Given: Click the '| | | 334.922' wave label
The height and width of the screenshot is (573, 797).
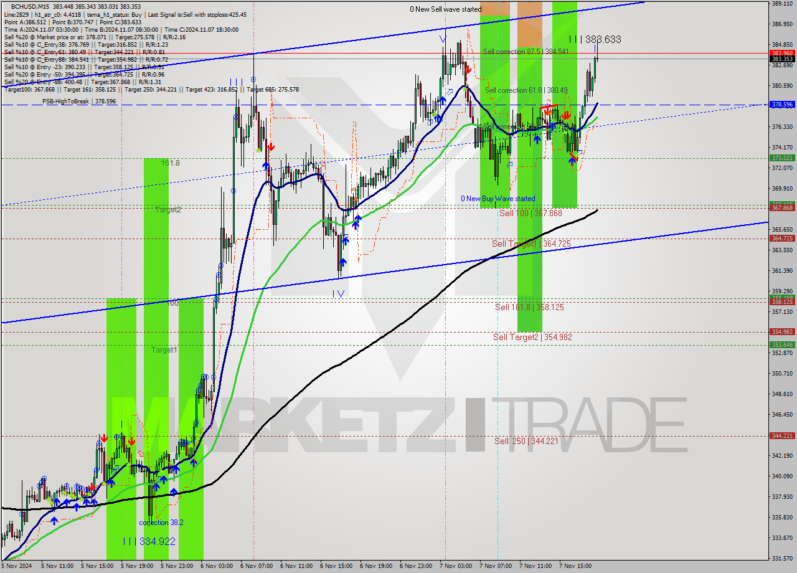Looking at the screenshot, I should point(149,541).
